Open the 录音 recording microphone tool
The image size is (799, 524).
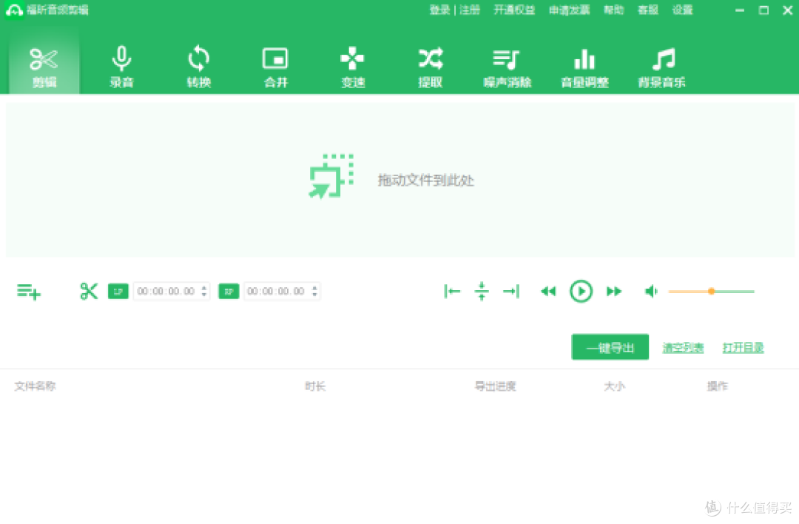coord(121,67)
